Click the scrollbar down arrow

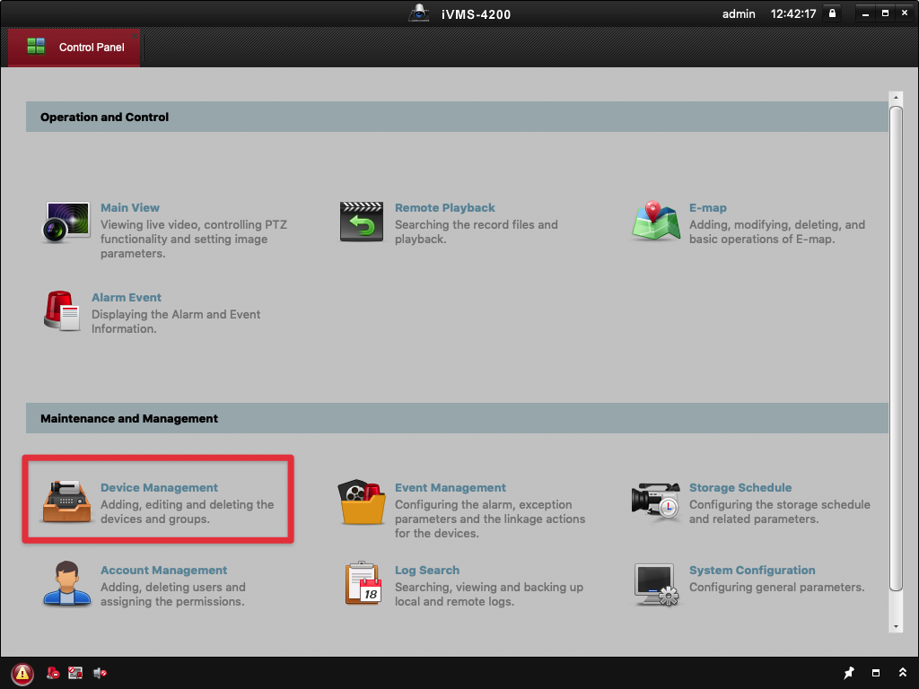tap(895, 626)
